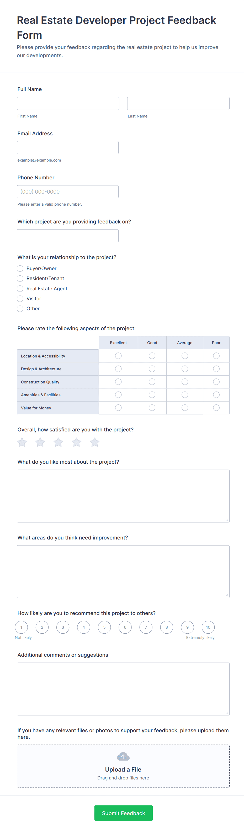Submit the feedback form
The image size is (244, 834).
coord(123,813)
